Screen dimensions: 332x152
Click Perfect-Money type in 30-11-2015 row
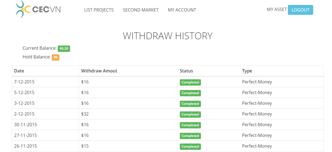257,125
